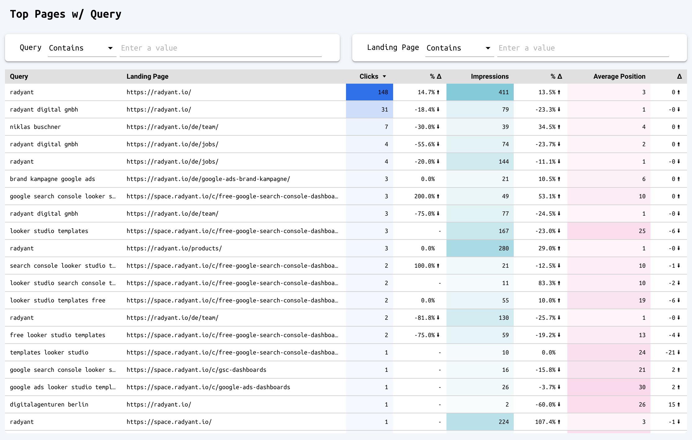Sort by the Clicks column header
Screen dimensions: 692x440
click(x=369, y=77)
